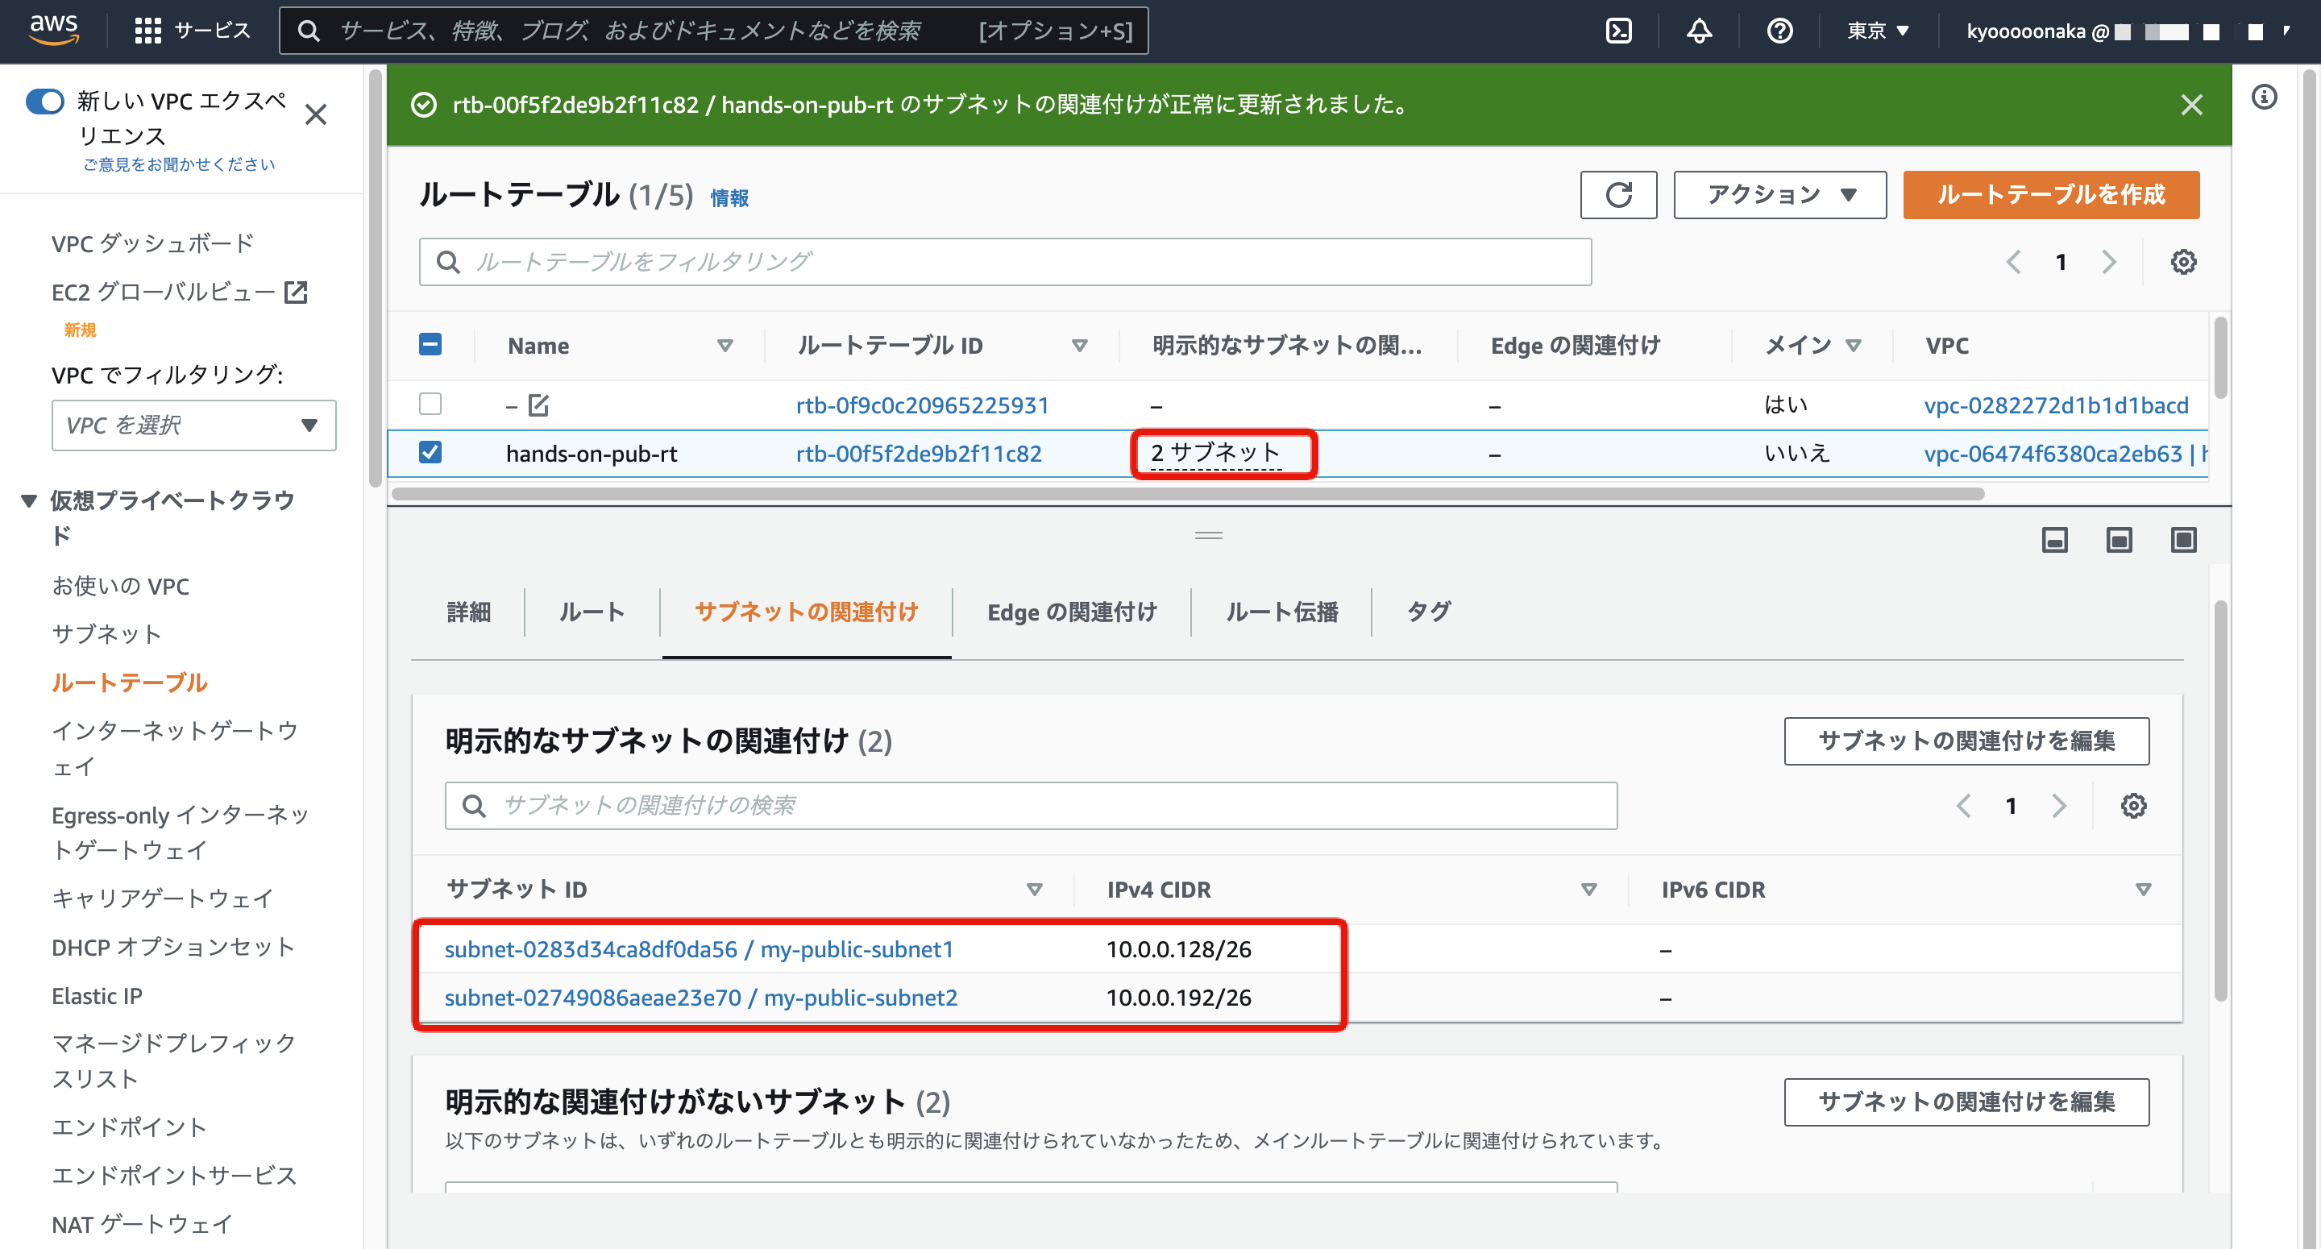This screenshot has width=2321, height=1249.
Task: Switch to the 詳細 tab
Action: point(468,612)
